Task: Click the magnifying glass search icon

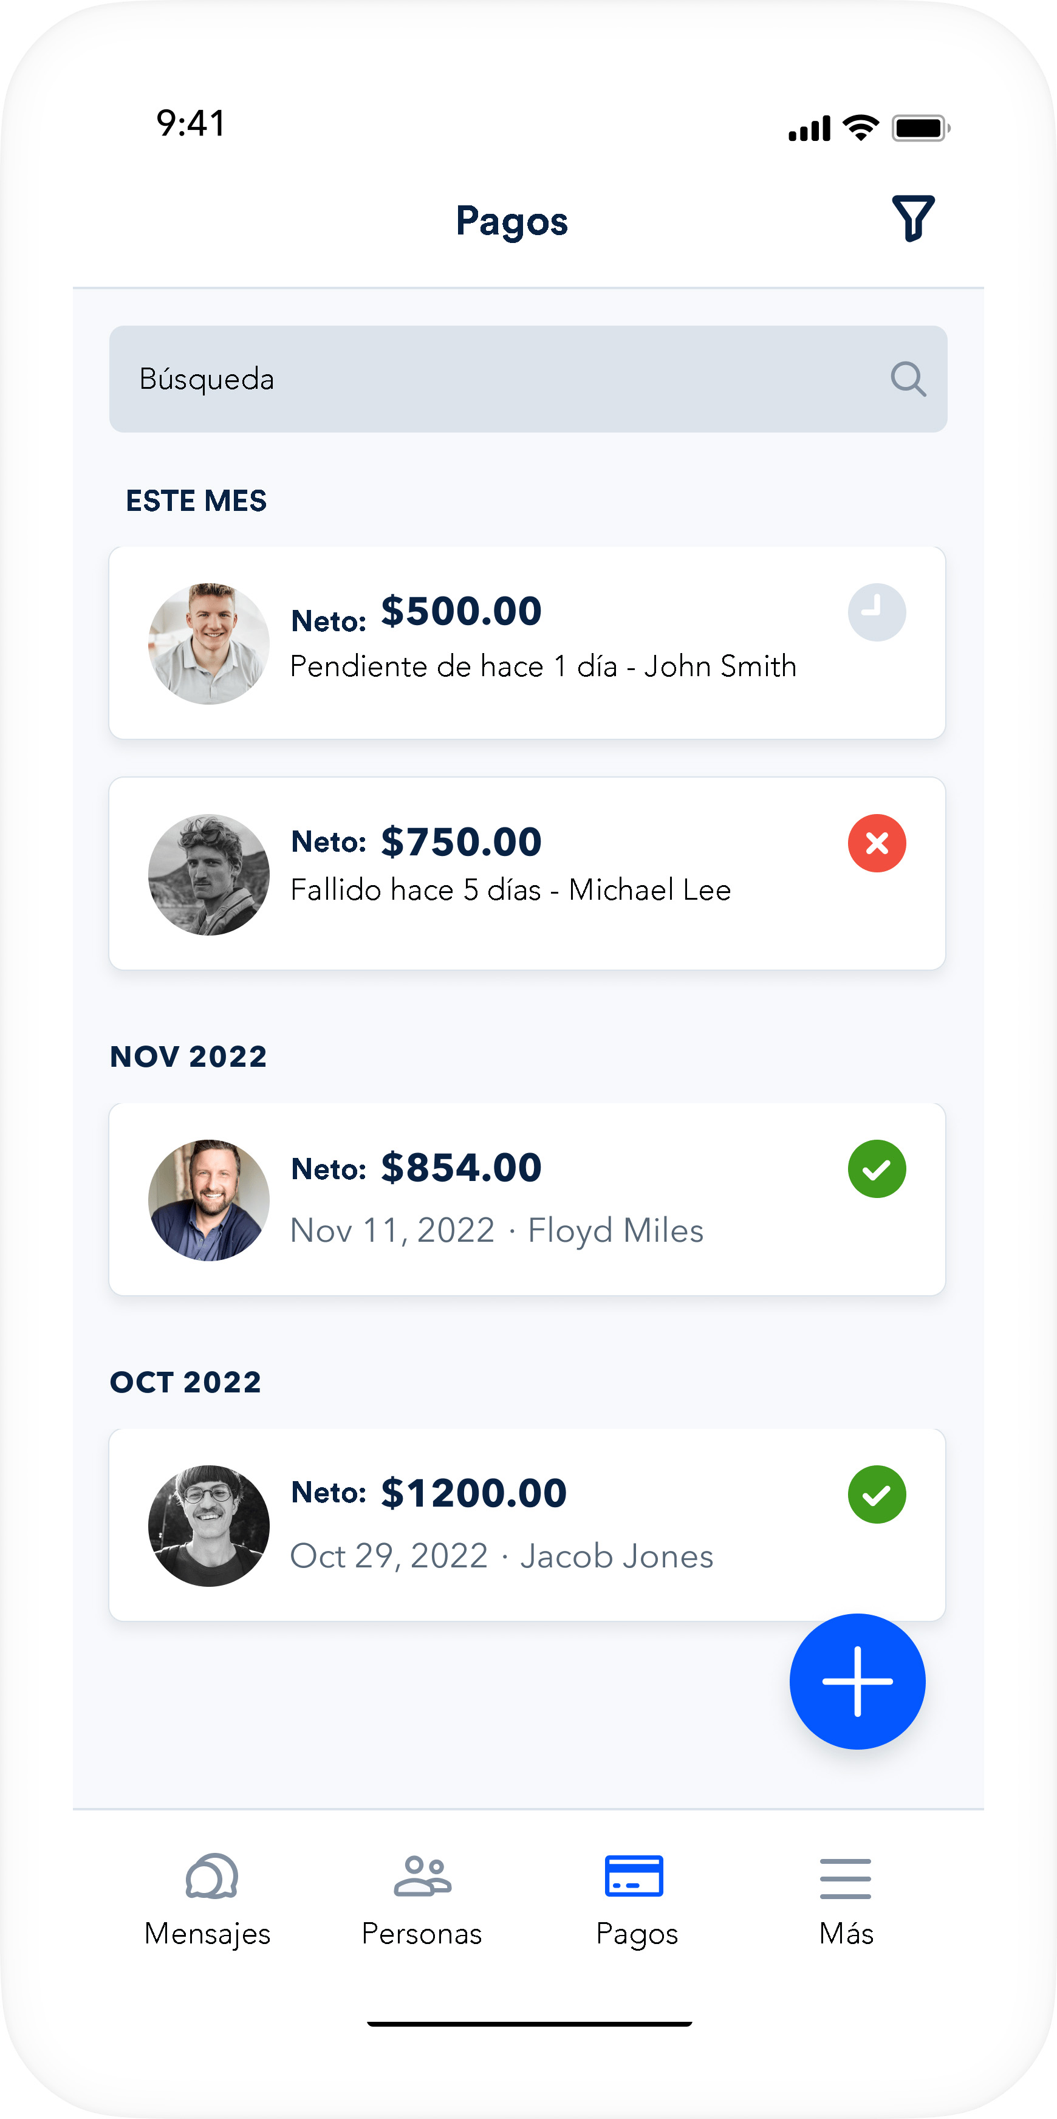Action: coord(908,379)
